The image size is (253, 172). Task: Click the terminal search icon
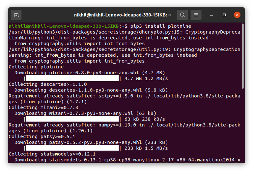tap(182, 15)
